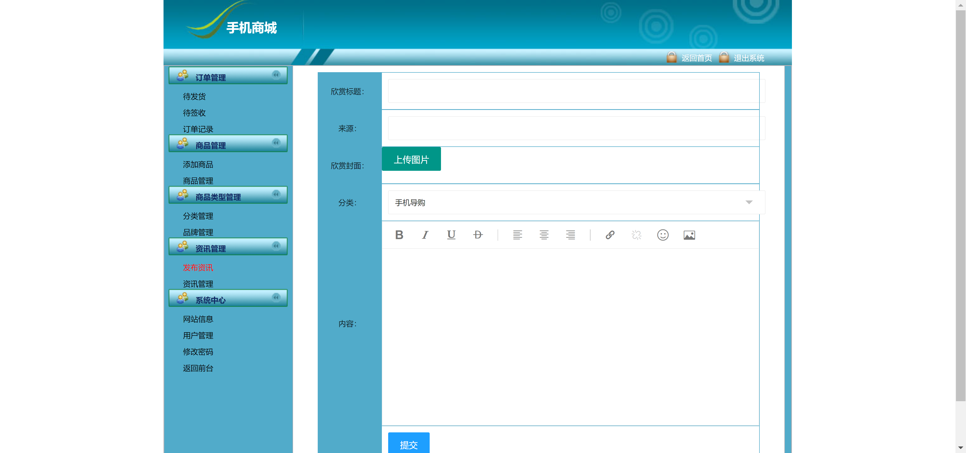966x453 pixels.
Task: Click the lock icon beside 退出系统
Action: coord(724,57)
